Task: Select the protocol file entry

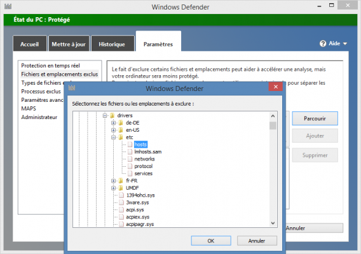Action: pyautogui.click(x=144, y=166)
